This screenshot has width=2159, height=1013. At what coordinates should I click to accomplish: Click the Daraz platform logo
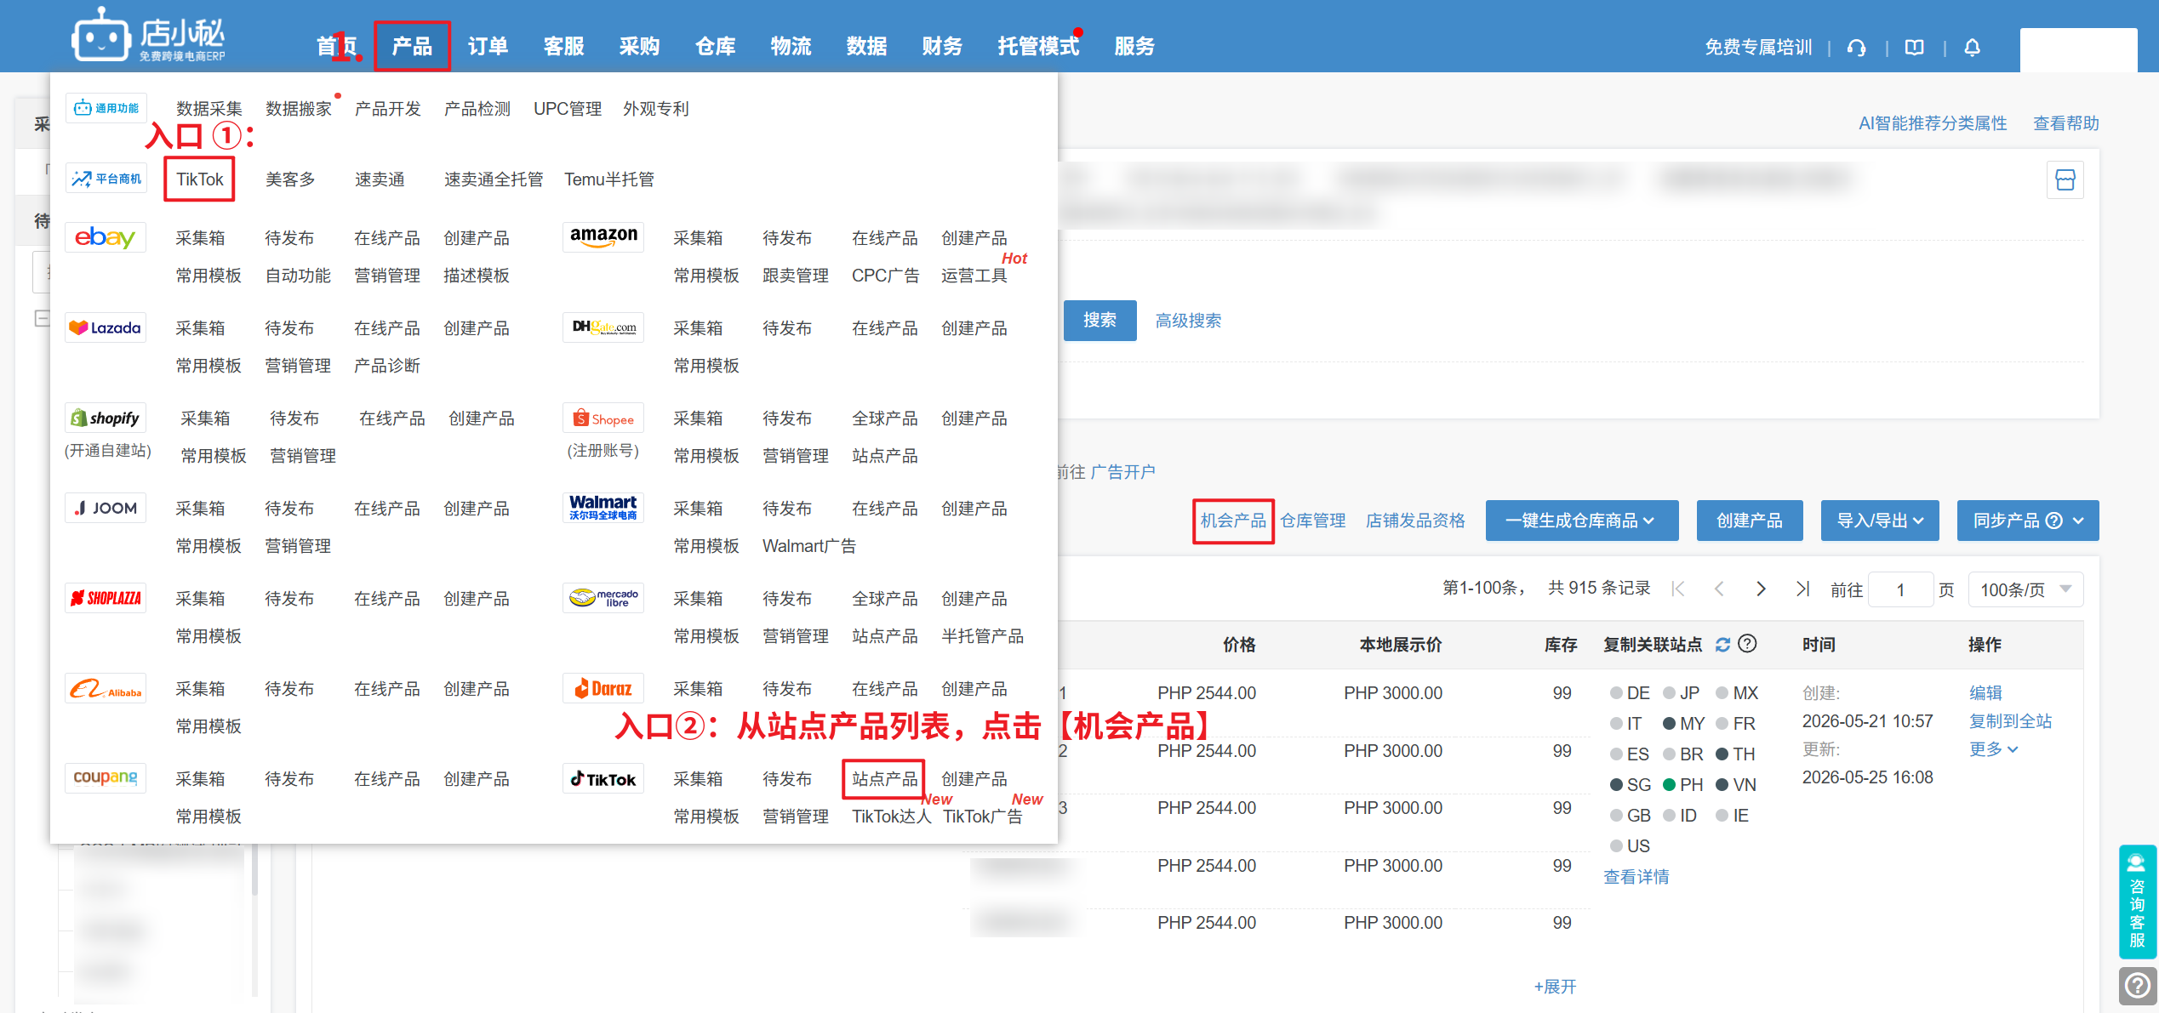tap(603, 688)
